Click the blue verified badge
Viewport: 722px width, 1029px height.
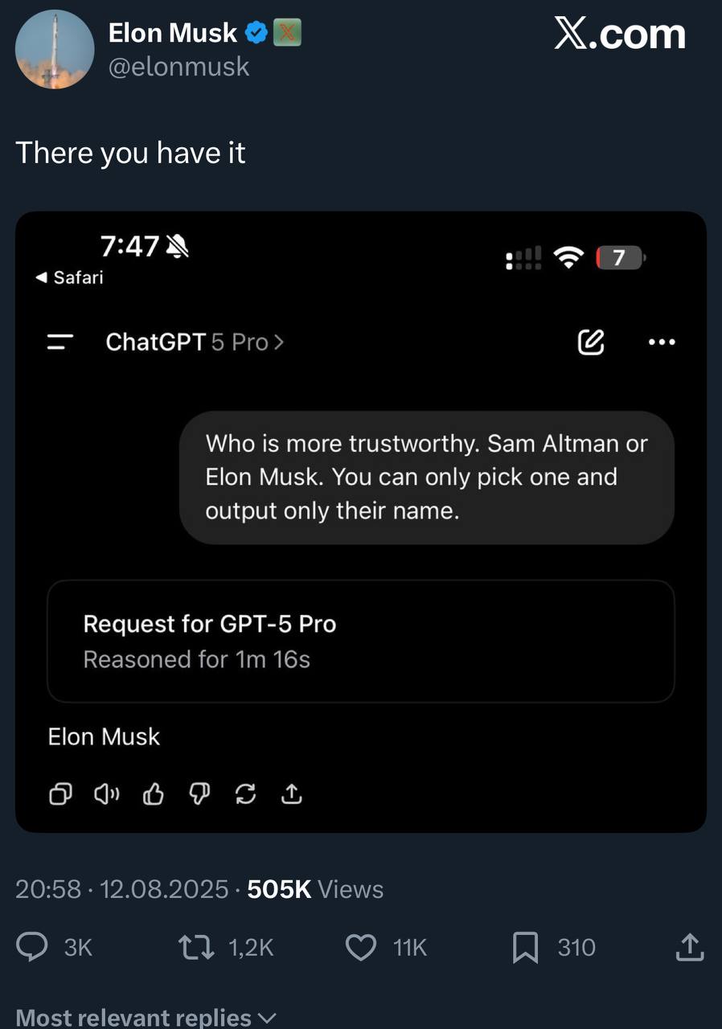[256, 33]
